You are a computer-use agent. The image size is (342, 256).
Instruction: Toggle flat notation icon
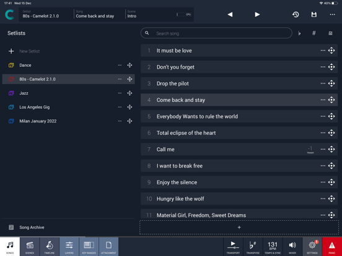pyautogui.click(x=299, y=33)
